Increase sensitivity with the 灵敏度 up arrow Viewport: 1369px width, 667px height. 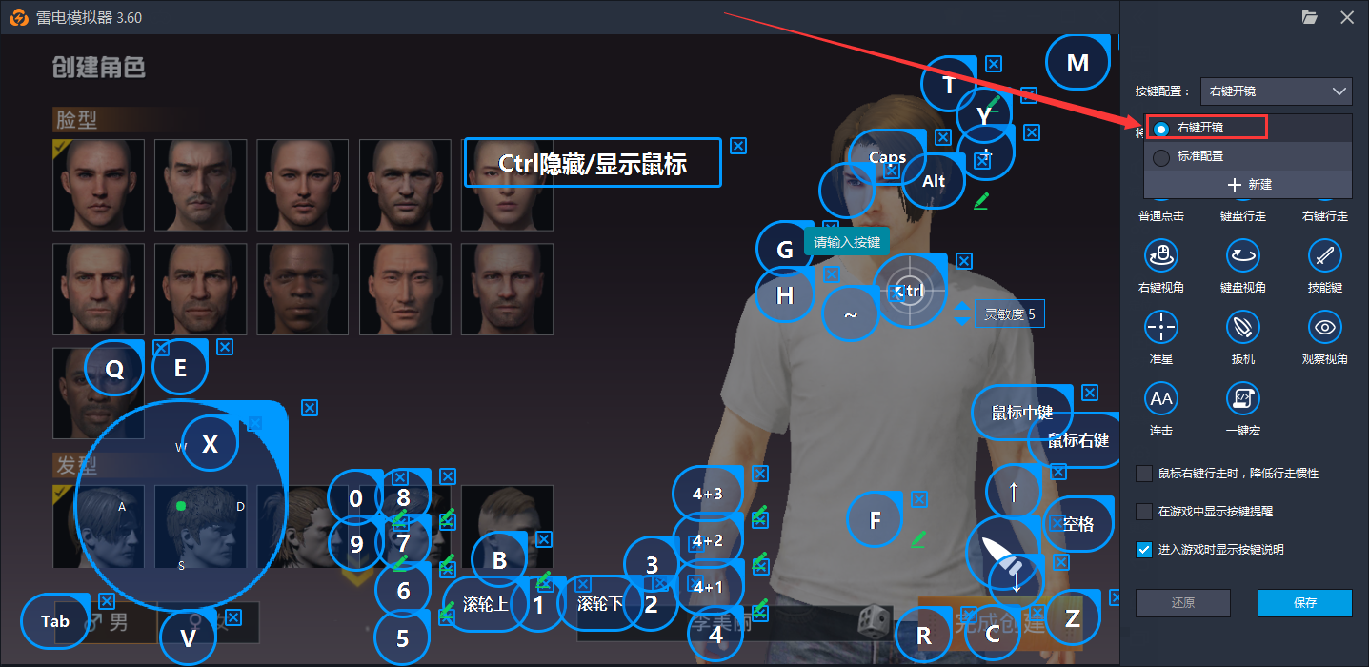click(x=961, y=307)
